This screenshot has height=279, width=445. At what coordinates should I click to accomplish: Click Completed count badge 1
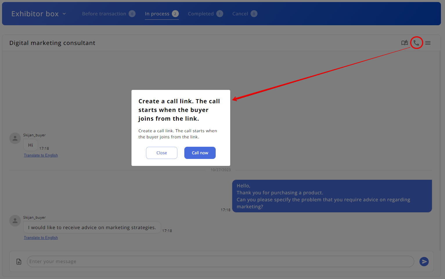click(220, 14)
